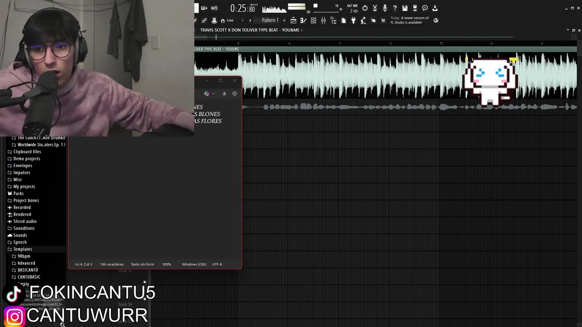Add new pattern with plus button

[x=284, y=20]
